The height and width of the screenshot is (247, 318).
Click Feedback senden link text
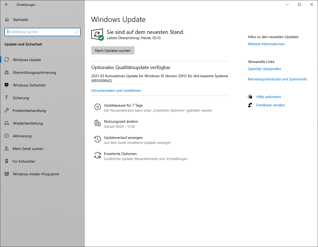[x=270, y=105]
